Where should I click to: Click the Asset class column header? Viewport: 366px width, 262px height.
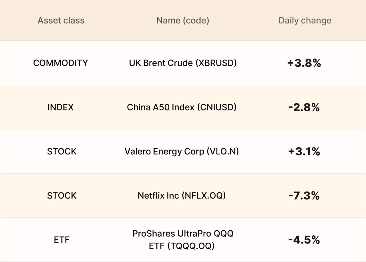point(61,21)
